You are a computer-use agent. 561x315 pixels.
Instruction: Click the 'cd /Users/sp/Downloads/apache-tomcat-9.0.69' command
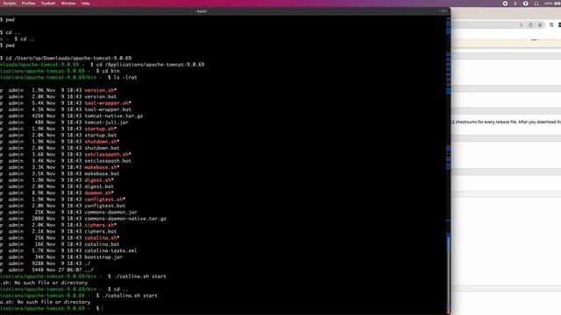pos(68,58)
